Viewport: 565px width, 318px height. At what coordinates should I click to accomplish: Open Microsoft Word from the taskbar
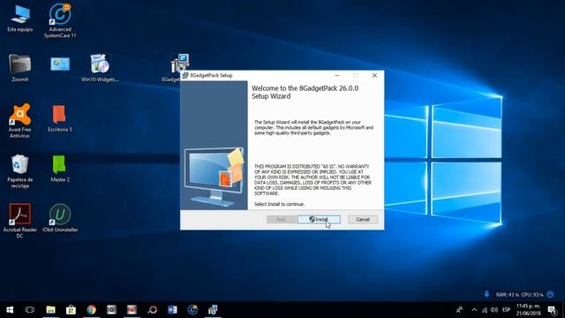tap(172, 310)
